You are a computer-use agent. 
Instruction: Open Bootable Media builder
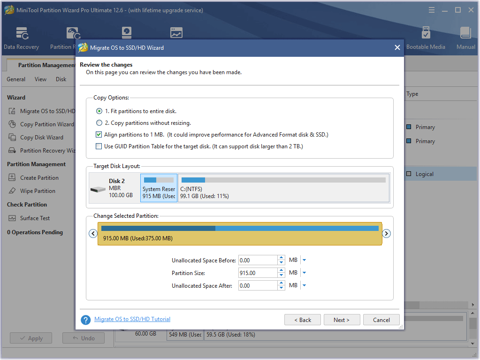point(426,38)
